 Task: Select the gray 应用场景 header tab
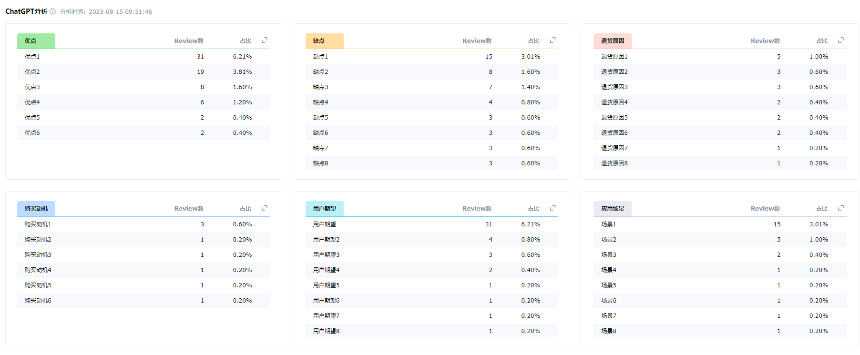click(613, 209)
